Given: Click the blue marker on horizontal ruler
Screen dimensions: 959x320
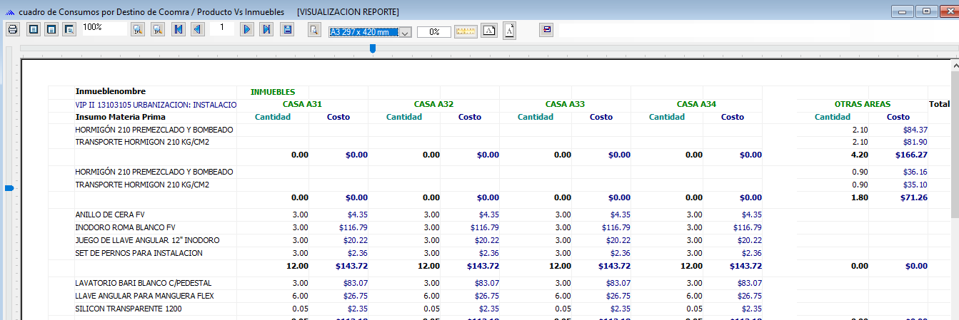Looking at the screenshot, I should (373, 48).
